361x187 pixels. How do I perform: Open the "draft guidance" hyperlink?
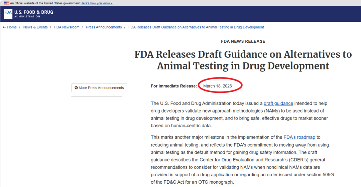click(278, 104)
